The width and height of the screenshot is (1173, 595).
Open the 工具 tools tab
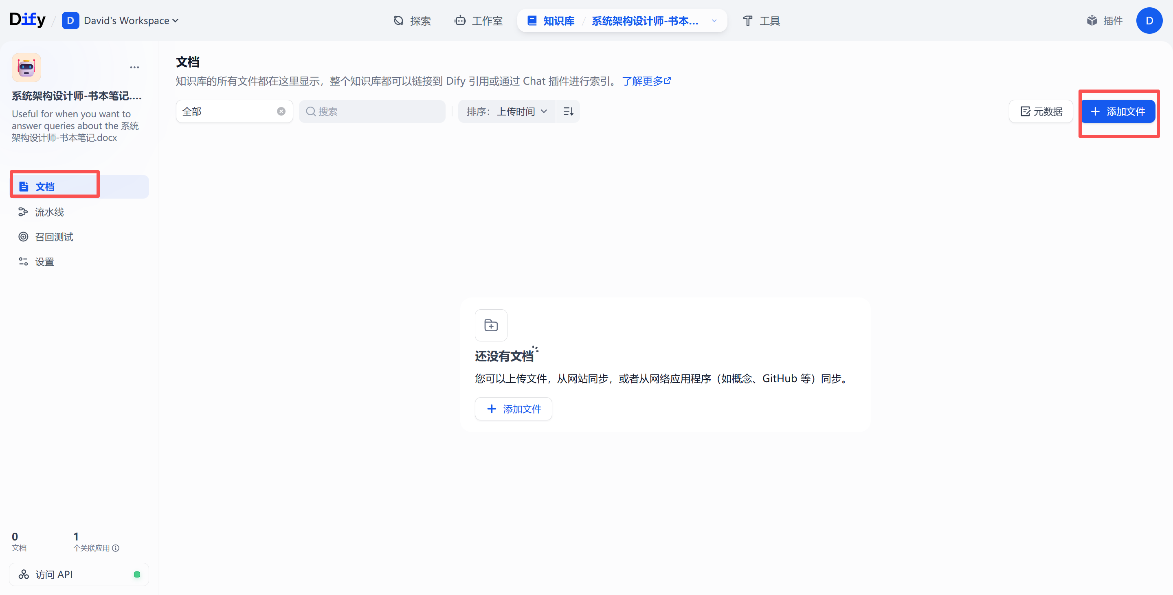pyautogui.click(x=761, y=20)
